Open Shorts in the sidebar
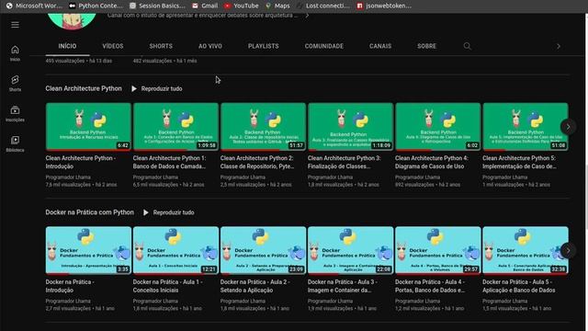This screenshot has width=588, height=331. coord(15,84)
